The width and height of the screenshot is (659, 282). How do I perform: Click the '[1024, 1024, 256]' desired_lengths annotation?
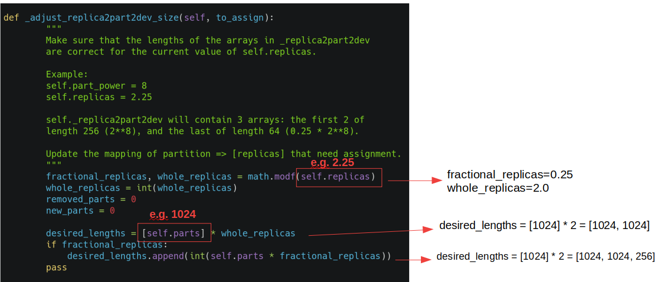[x=615, y=257]
